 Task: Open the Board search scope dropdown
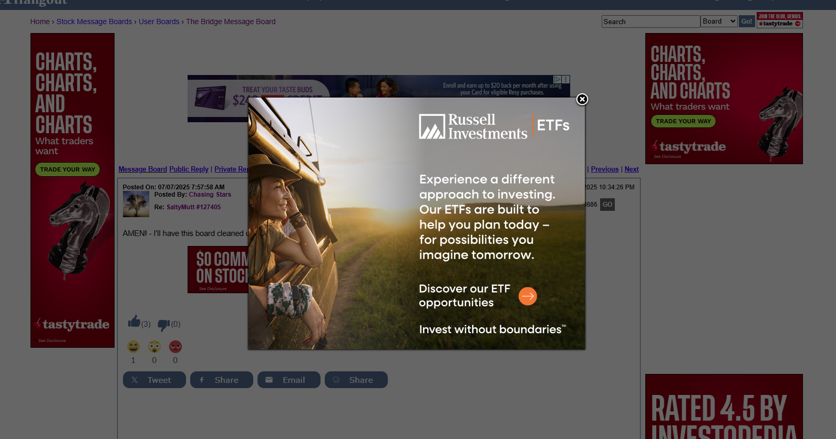click(x=719, y=22)
